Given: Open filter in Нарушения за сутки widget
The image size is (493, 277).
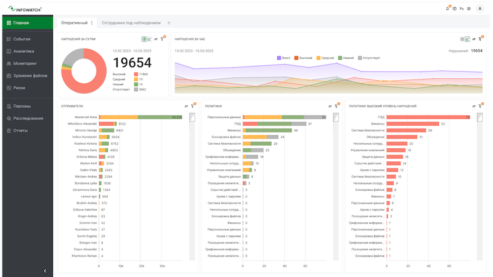Looking at the screenshot, I should click(x=163, y=39).
